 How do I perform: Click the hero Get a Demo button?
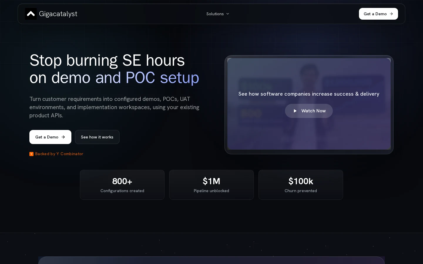(x=50, y=137)
